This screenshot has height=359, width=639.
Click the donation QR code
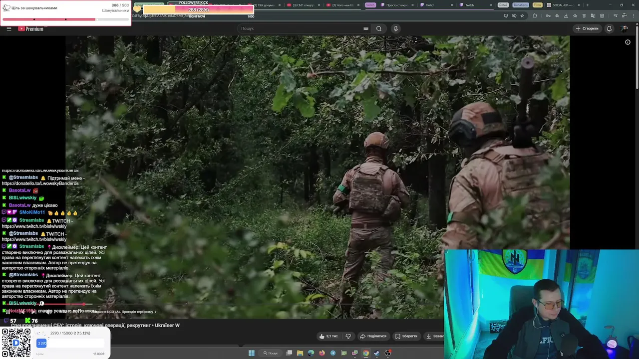(16, 343)
